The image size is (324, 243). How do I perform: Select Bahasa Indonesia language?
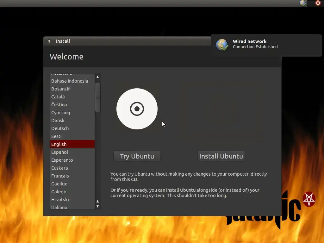coord(72,81)
